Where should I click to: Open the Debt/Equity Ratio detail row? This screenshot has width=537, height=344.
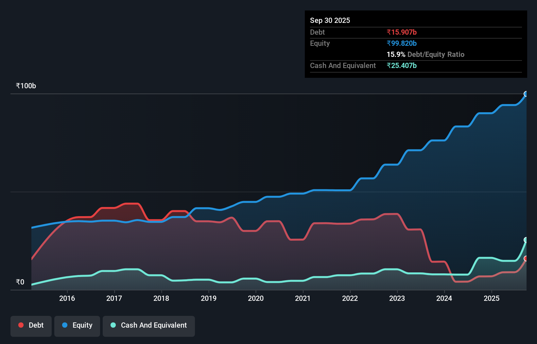click(425, 54)
